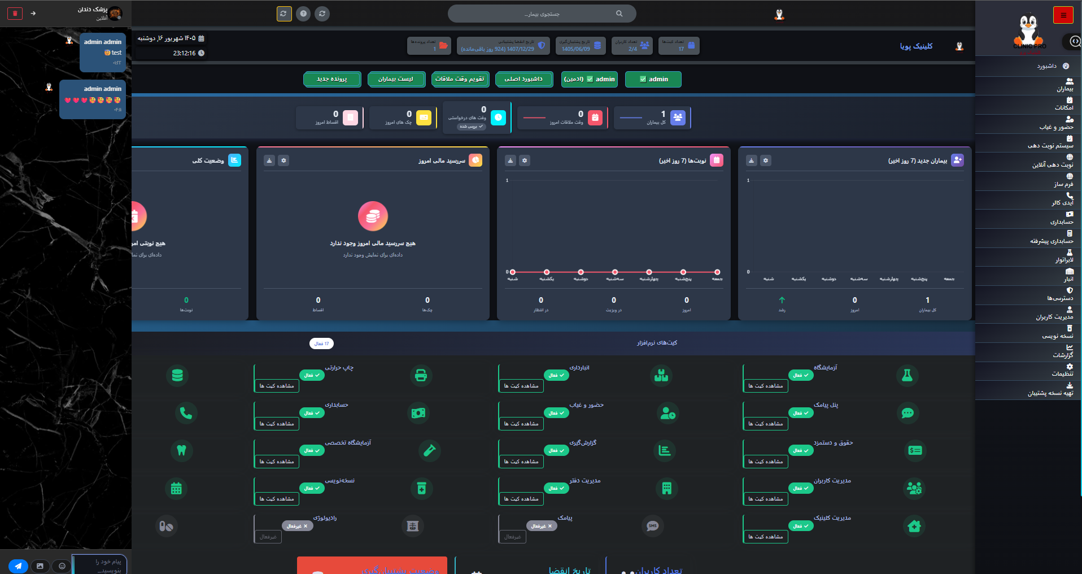
Task: Click the کل بیماران stat card
Action: click(x=652, y=118)
